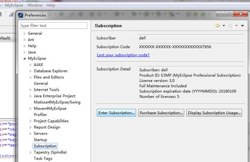Select General at top of tree
This screenshot has width=250, height=162.
tap(35, 33)
